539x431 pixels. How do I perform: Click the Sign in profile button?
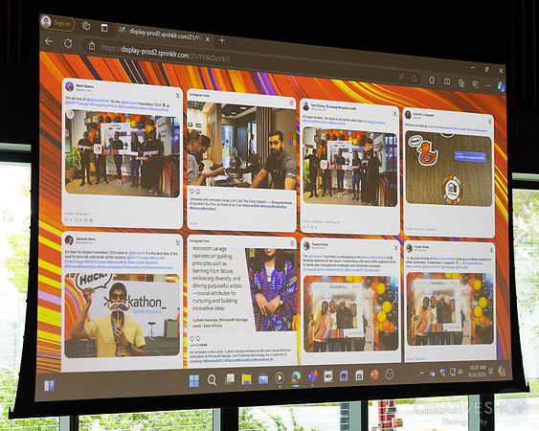click(x=57, y=23)
